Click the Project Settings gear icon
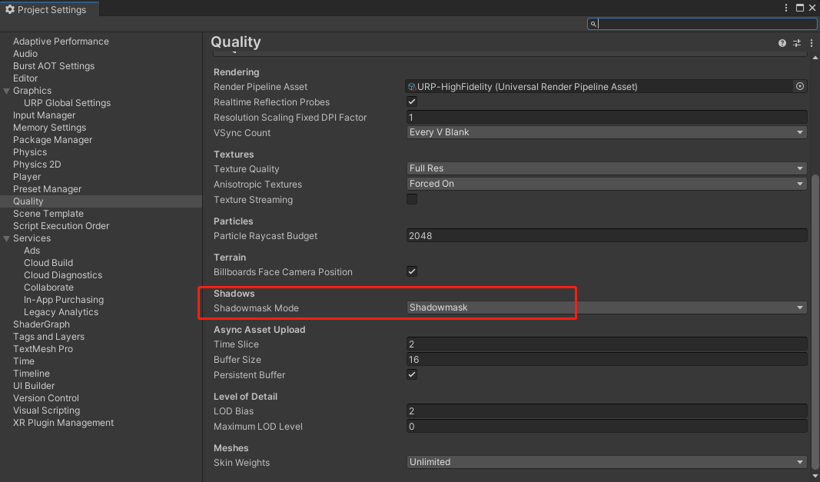820x482 pixels. (10, 9)
